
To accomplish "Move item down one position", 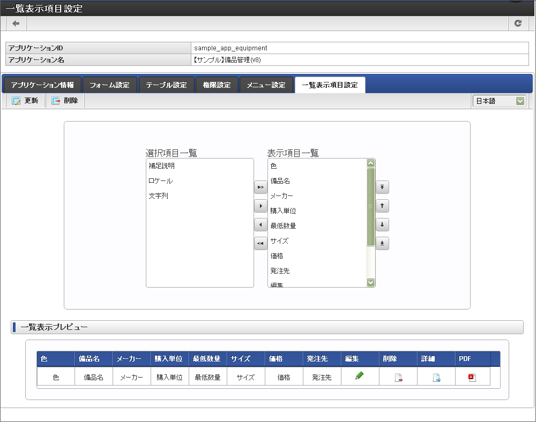I will pyautogui.click(x=382, y=225).
